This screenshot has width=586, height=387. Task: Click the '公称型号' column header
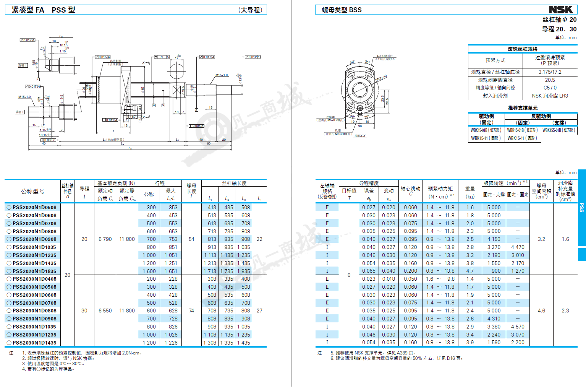click(x=33, y=191)
